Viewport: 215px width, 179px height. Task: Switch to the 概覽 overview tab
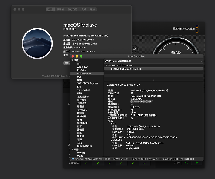(x=50, y=10)
